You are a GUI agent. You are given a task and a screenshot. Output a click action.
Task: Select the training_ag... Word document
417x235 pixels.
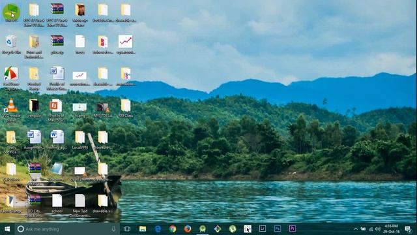(57, 140)
